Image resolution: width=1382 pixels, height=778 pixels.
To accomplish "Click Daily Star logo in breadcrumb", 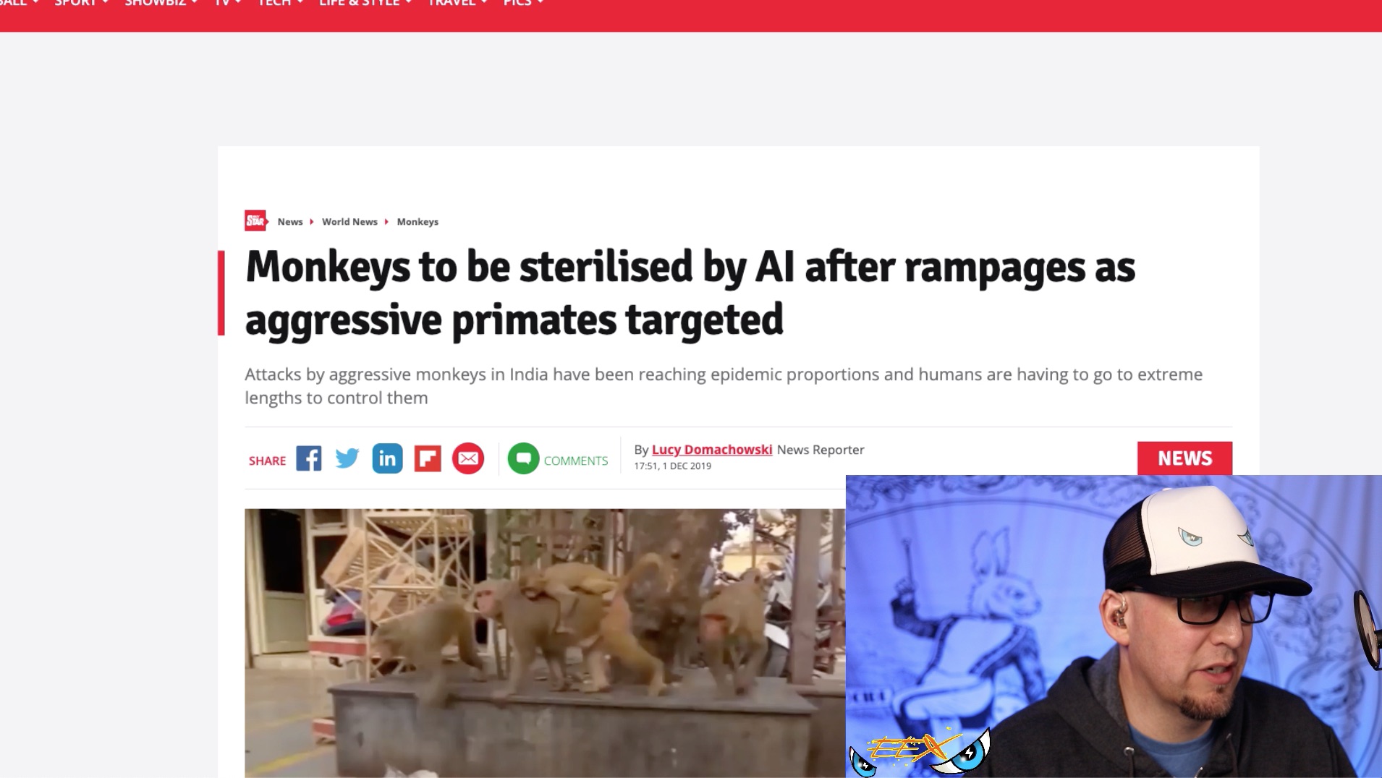I will click(255, 221).
